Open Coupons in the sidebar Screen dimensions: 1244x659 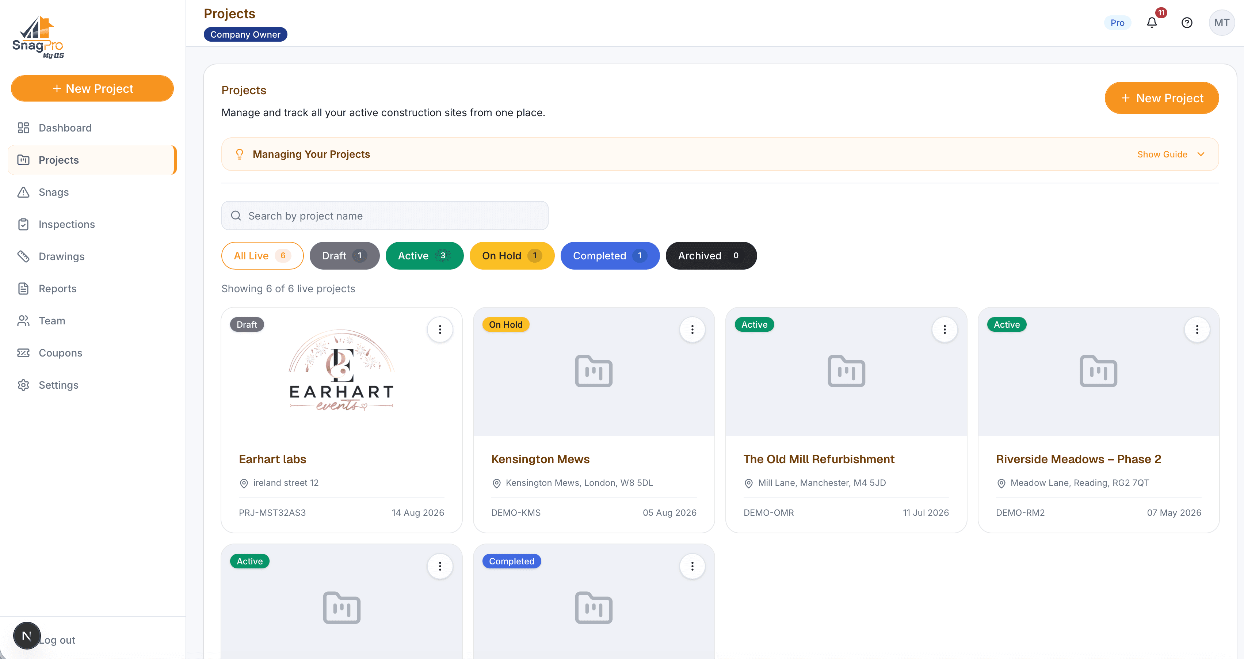(x=92, y=353)
